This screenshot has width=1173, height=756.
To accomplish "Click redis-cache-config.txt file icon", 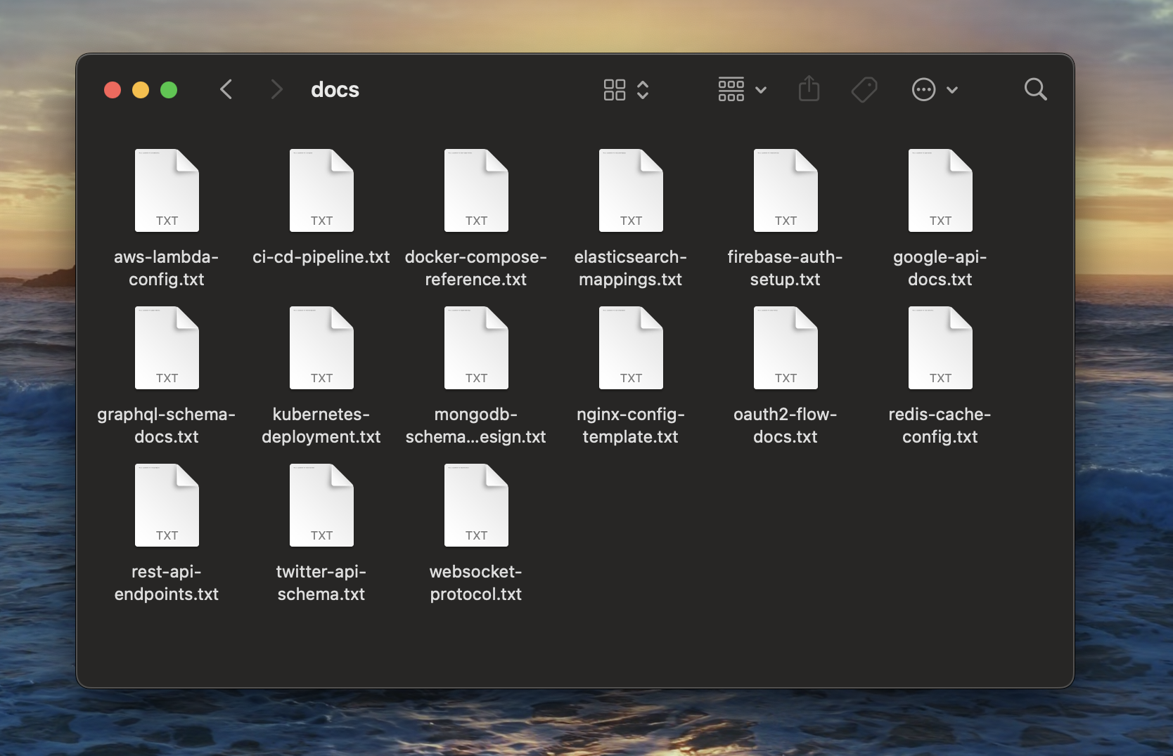I will (940, 348).
